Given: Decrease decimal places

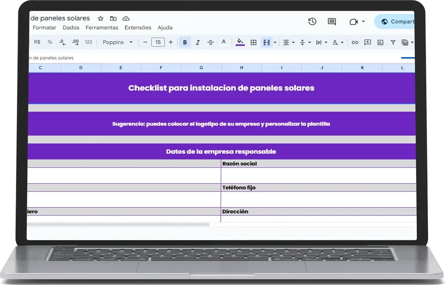Looking at the screenshot, I should [x=62, y=42].
